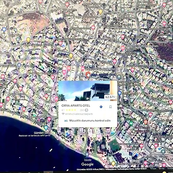Select the Gümbet Sahili beach pin
Viewport: 173px width, 173px height.
(46, 128)
